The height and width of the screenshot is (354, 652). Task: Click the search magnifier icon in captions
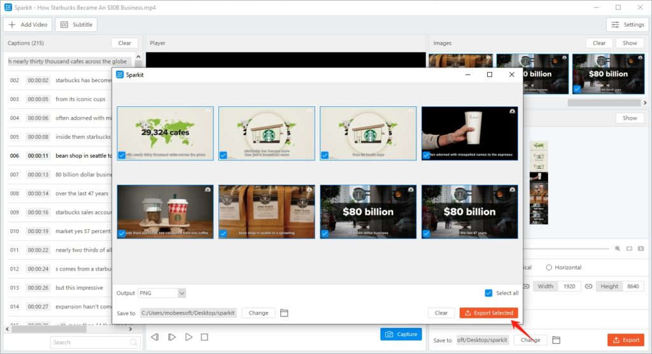point(134,343)
